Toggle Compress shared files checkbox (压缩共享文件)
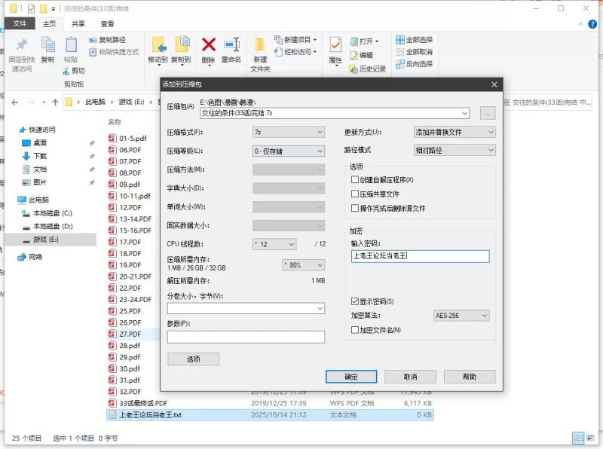603x449 pixels. [x=355, y=194]
